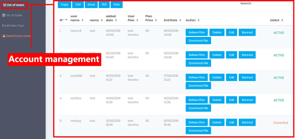Sort by Plan Price column arrows

point(156,20)
